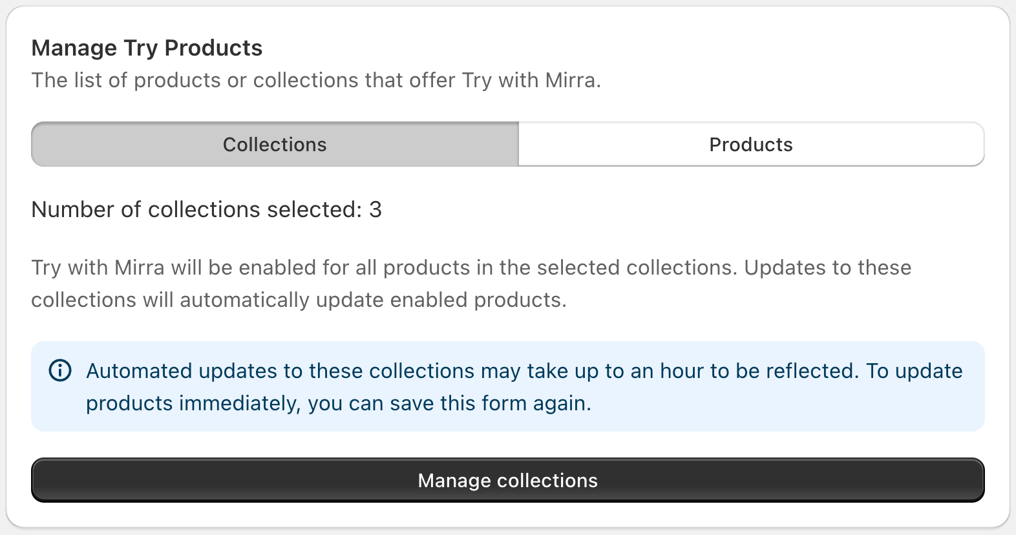Click the Manage Try Products heading
Screen dimensions: 1016x535
coord(147,48)
